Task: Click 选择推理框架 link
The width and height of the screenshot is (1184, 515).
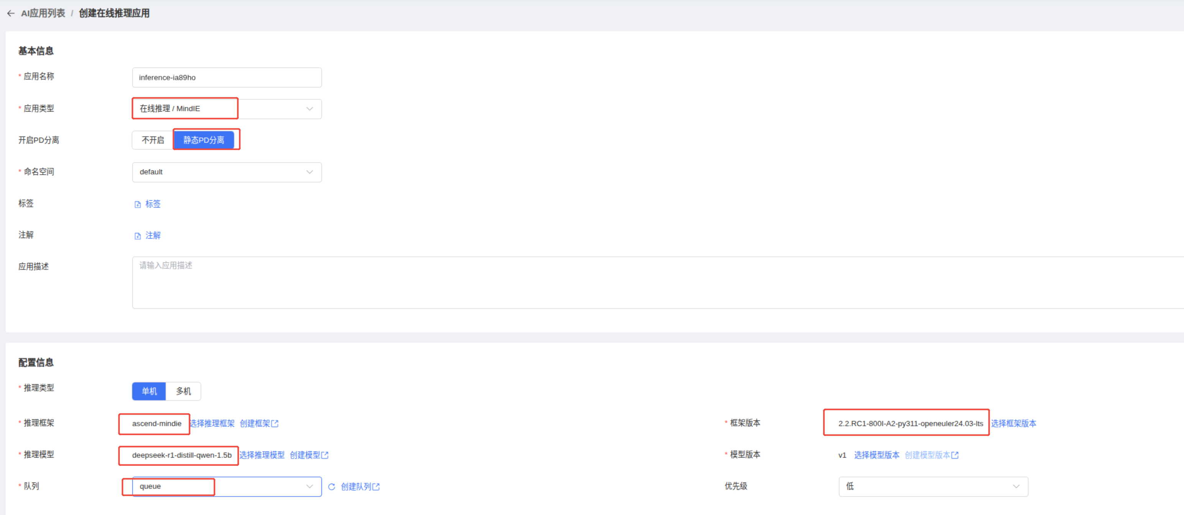Action: click(212, 423)
